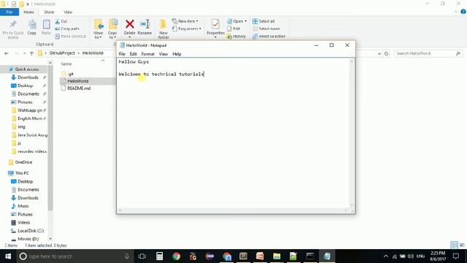
Task: Select This PC in navigation pane
Action: click(22, 173)
